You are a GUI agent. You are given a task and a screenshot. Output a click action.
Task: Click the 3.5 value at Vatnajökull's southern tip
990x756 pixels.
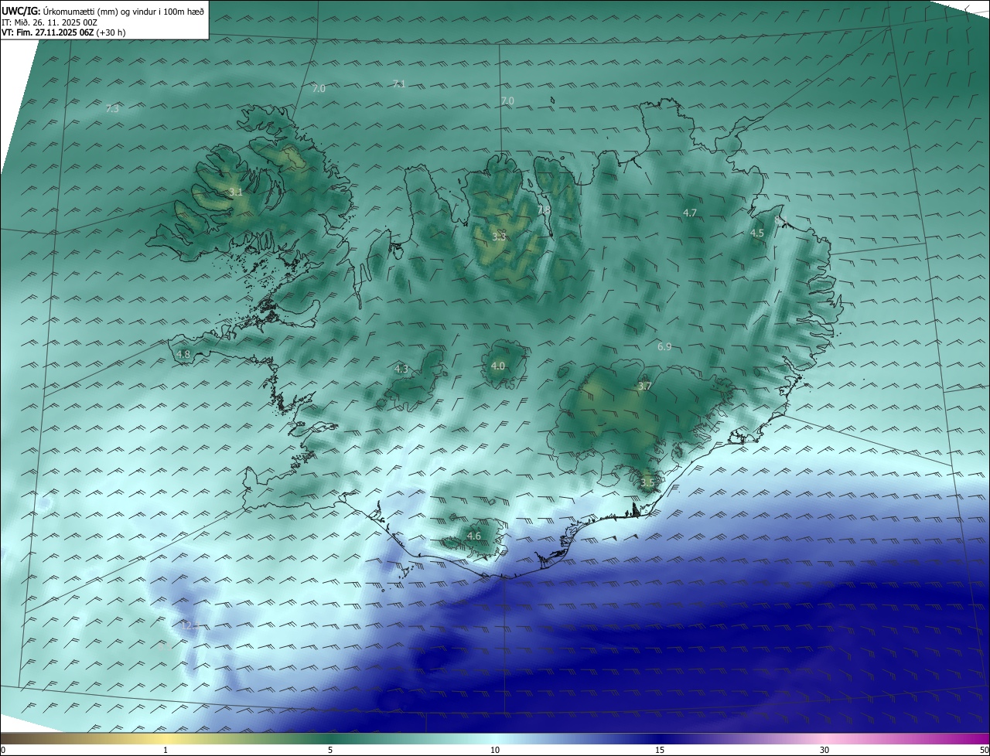click(647, 483)
